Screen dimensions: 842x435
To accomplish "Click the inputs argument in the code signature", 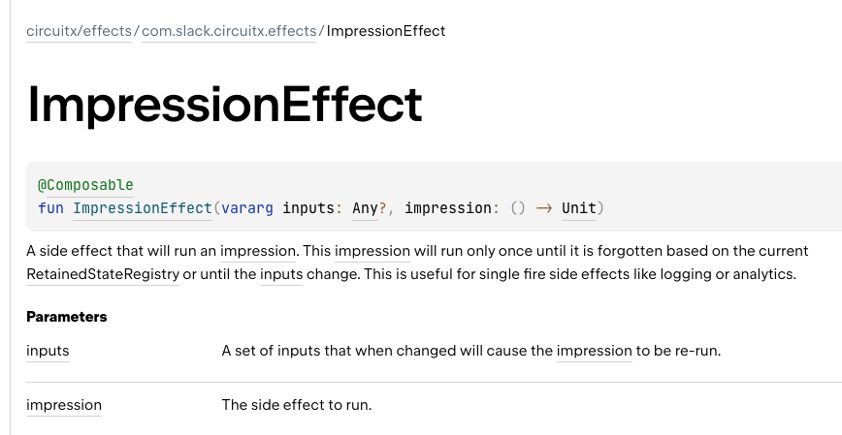I will tap(307, 208).
